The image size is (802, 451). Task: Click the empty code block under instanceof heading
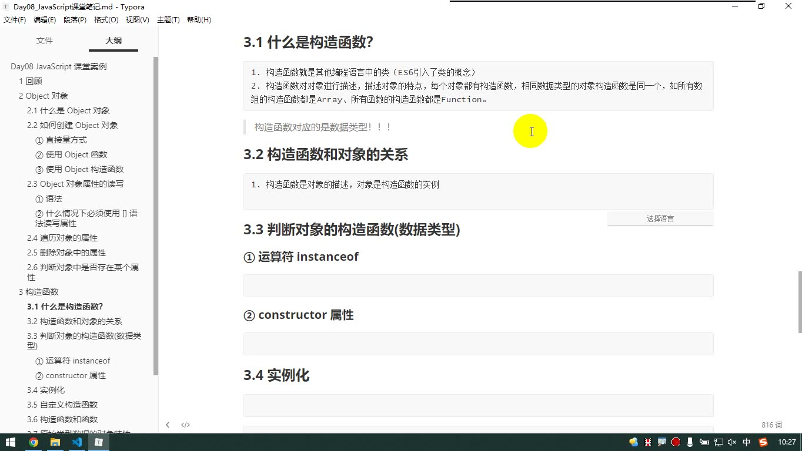pos(479,285)
